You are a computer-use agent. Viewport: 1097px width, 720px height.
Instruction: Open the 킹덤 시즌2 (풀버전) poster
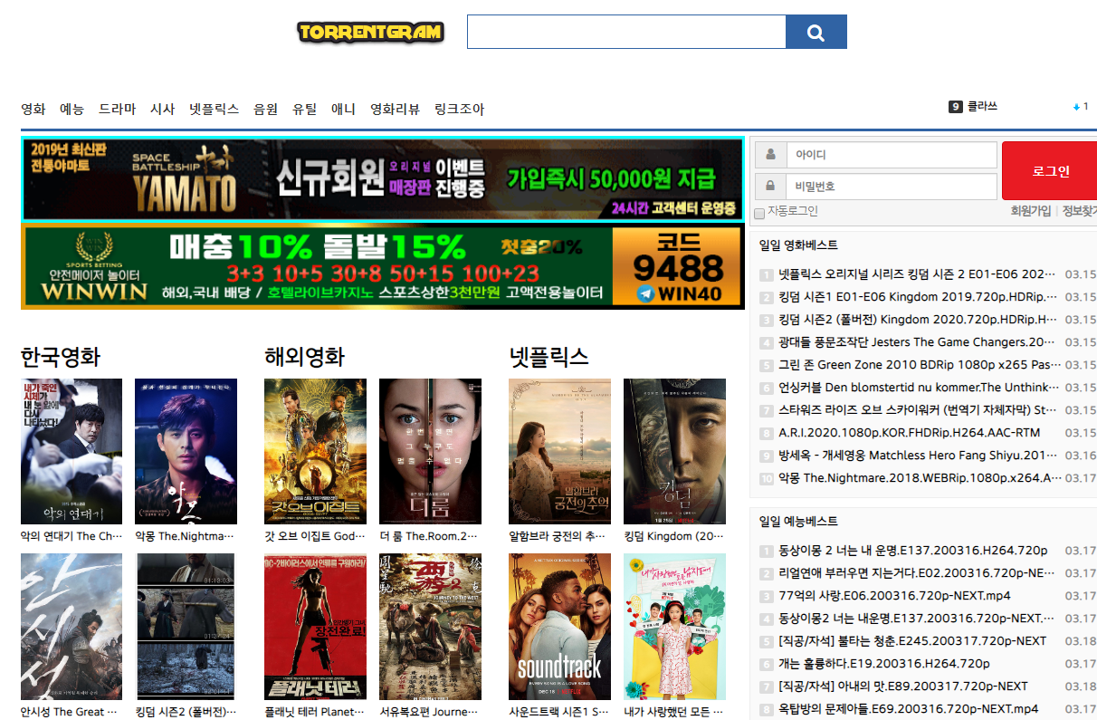[x=186, y=627]
